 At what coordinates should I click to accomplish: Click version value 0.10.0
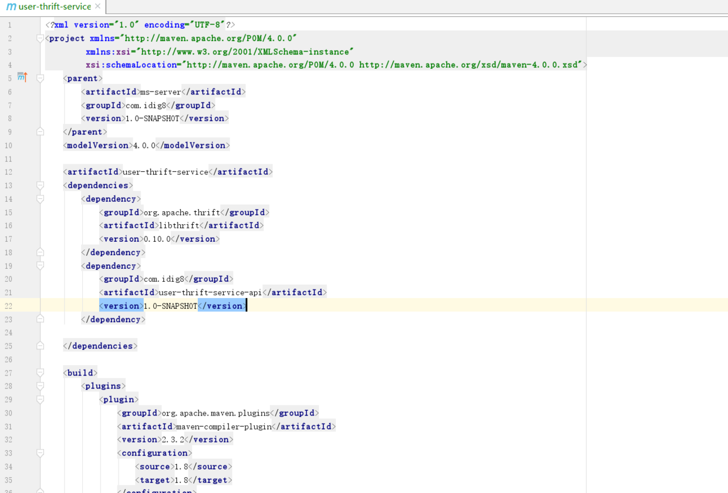(x=157, y=239)
